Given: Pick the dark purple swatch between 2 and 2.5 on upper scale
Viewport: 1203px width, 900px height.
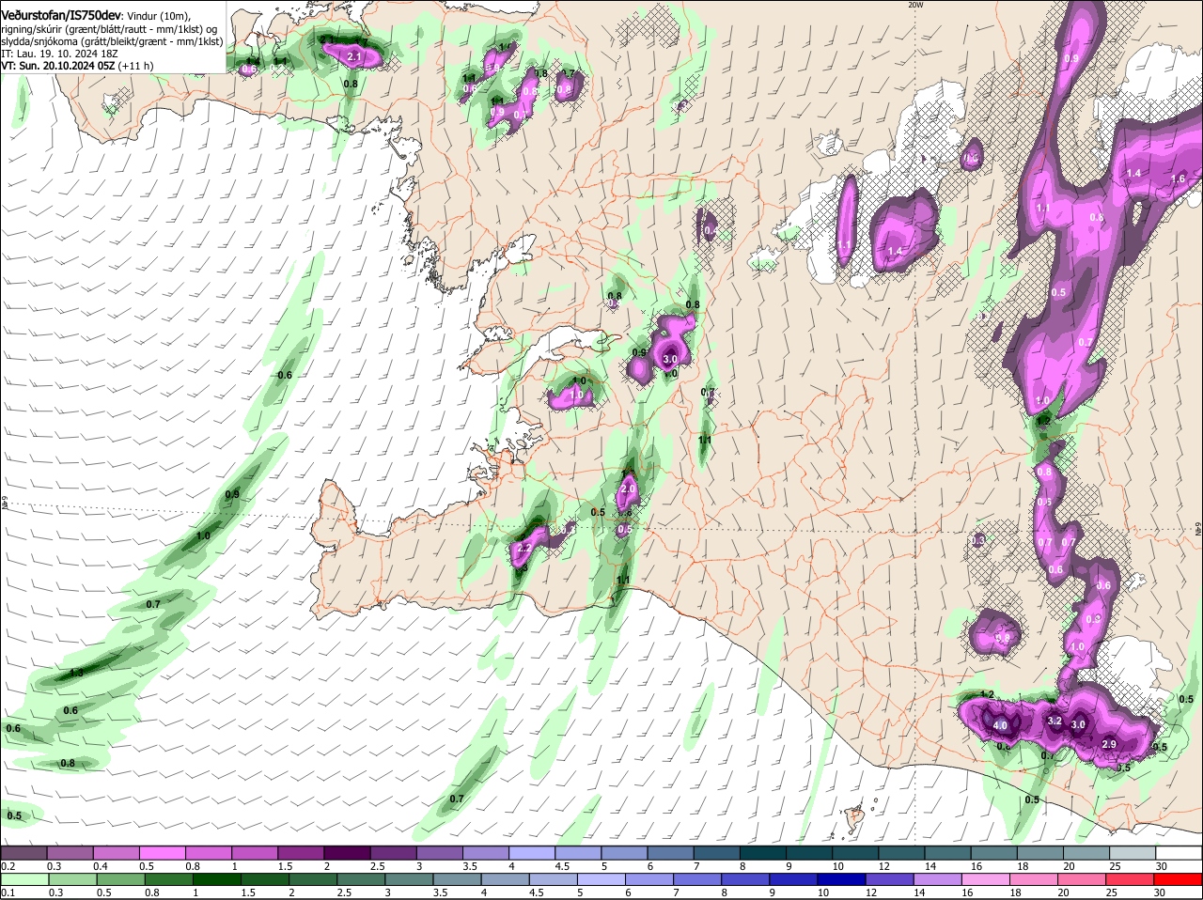Looking at the screenshot, I should coord(346,853).
